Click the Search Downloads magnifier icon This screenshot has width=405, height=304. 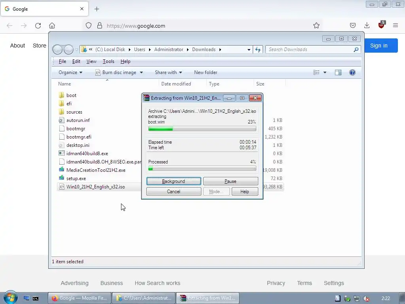(x=356, y=49)
